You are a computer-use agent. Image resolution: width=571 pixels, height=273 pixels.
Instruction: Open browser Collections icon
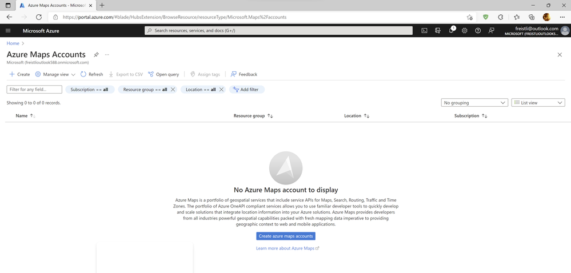532,17
